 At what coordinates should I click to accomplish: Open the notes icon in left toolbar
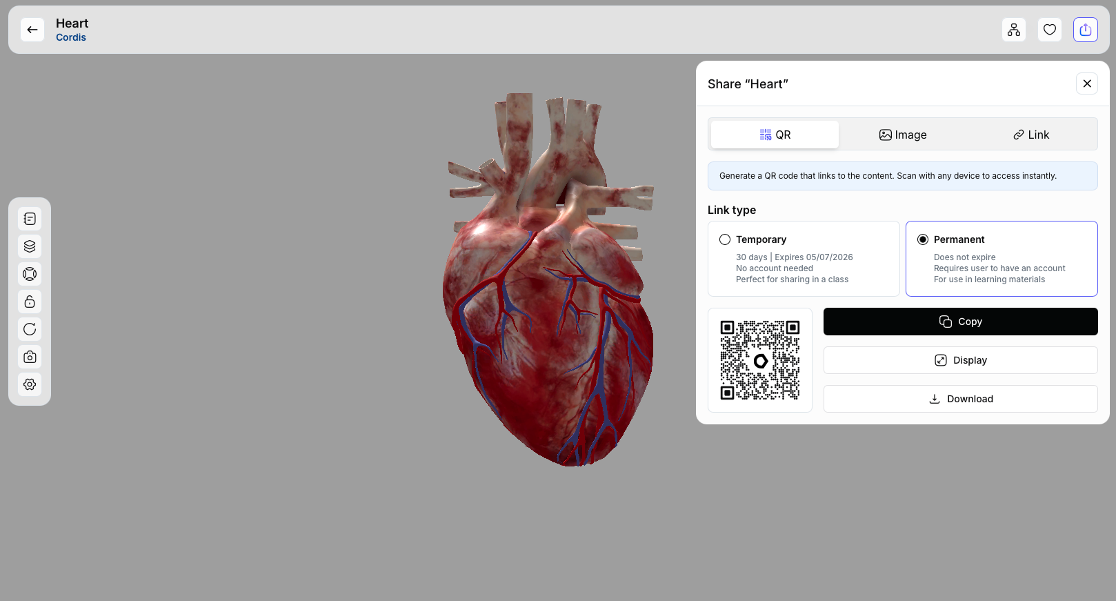pyautogui.click(x=30, y=219)
